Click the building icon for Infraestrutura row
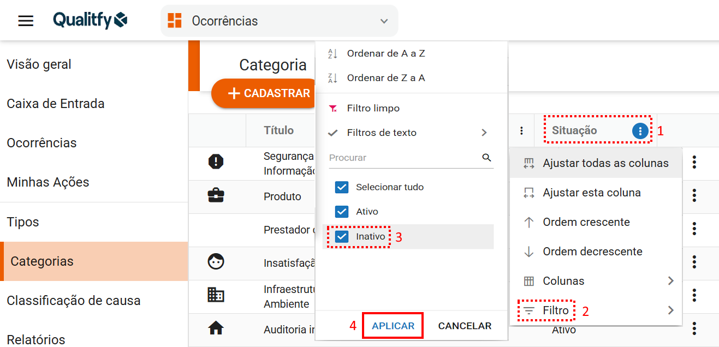The height and width of the screenshot is (347, 719). (x=216, y=295)
